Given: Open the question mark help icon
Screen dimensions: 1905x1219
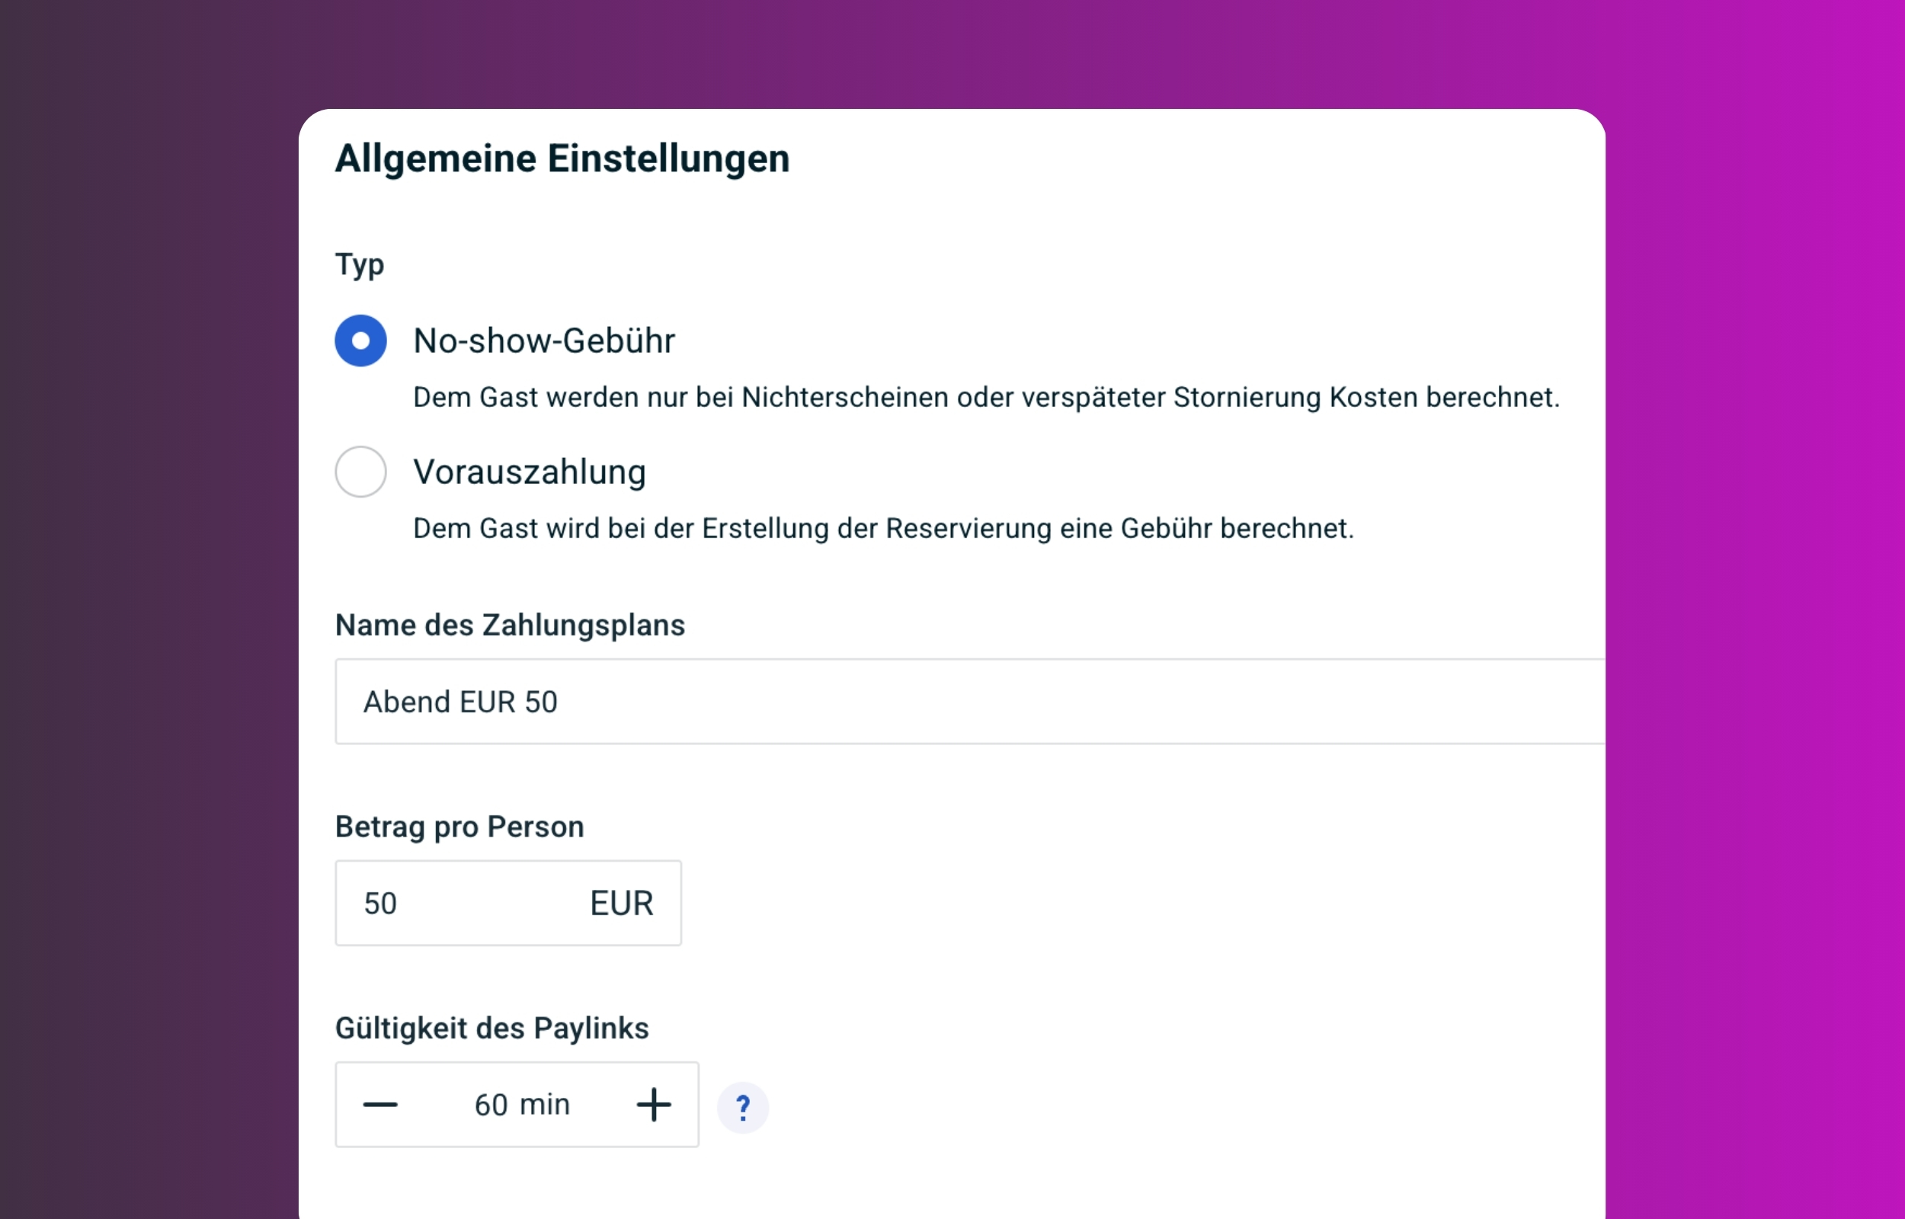Looking at the screenshot, I should (742, 1108).
